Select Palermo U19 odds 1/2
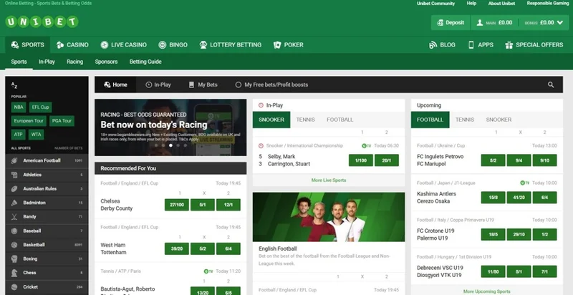This screenshot has width=573, height=295. pyautogui.click(x=545, y=234)
